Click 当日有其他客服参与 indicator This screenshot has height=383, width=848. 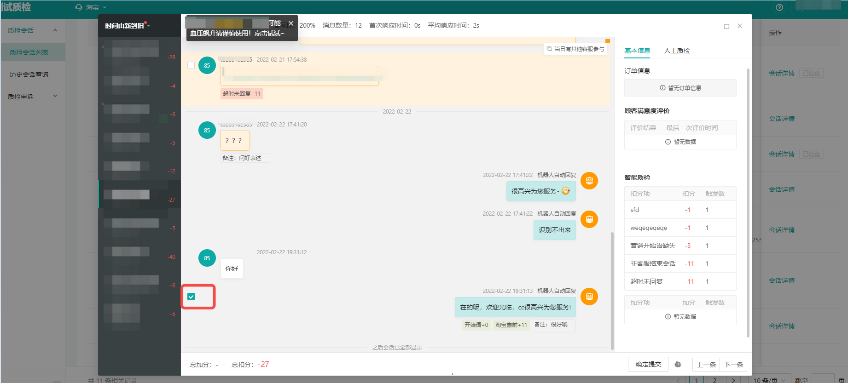(x=575, y=49)
